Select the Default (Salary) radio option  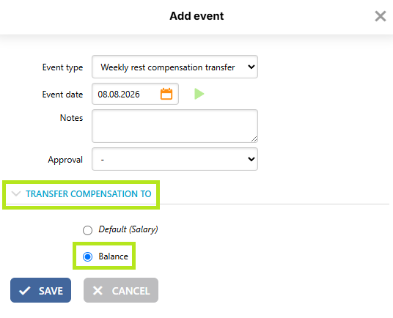(x=87, y=230)
